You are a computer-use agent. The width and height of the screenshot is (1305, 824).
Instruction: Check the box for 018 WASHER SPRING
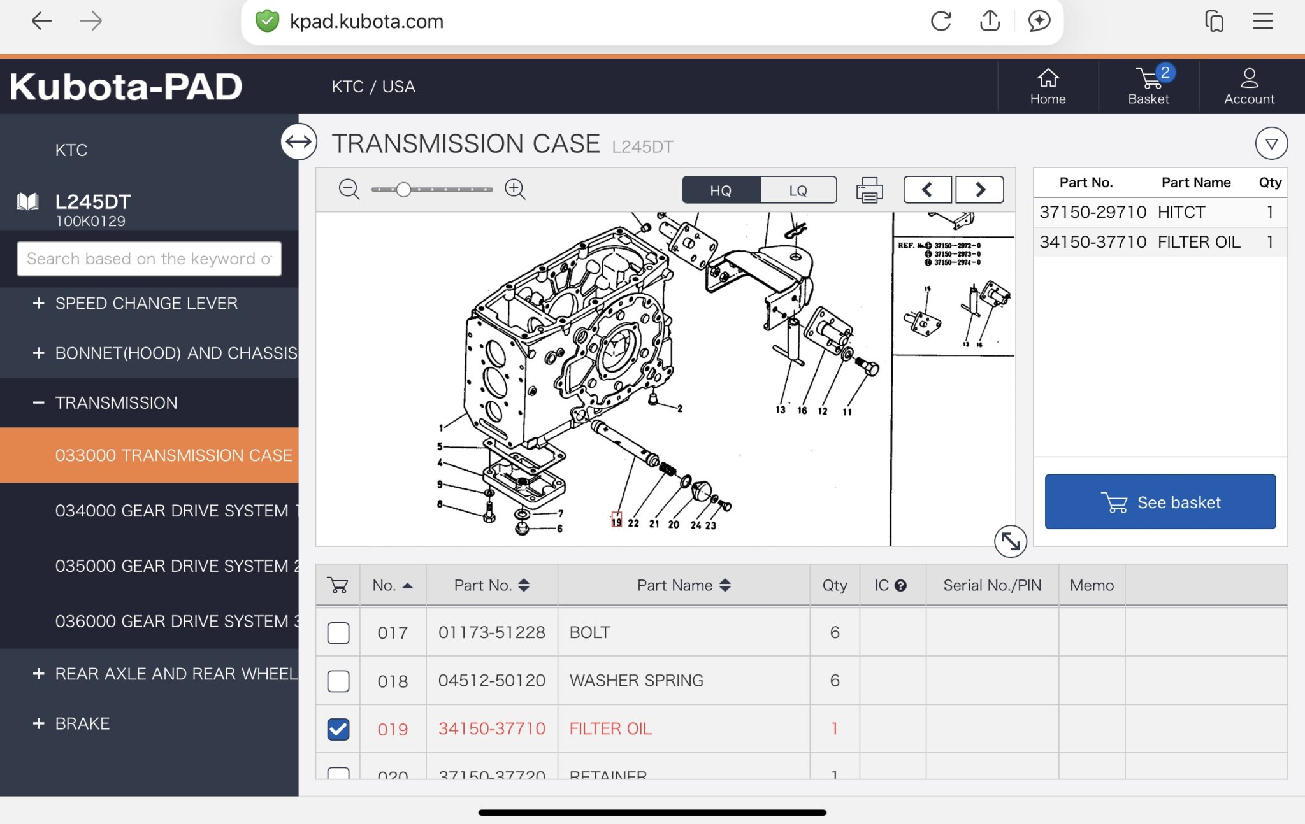point(338,681)
